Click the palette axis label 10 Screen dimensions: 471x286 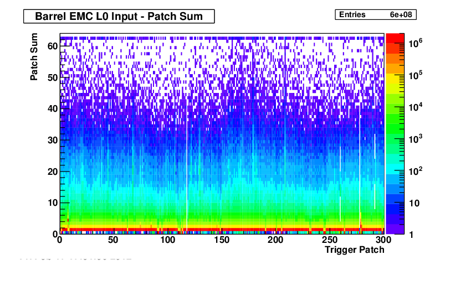tap(414, 204)
